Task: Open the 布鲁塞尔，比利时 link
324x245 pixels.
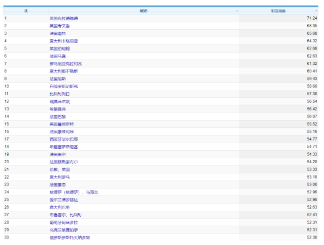Action: pos(65,215)
